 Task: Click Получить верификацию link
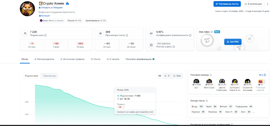tap(139, 59)
